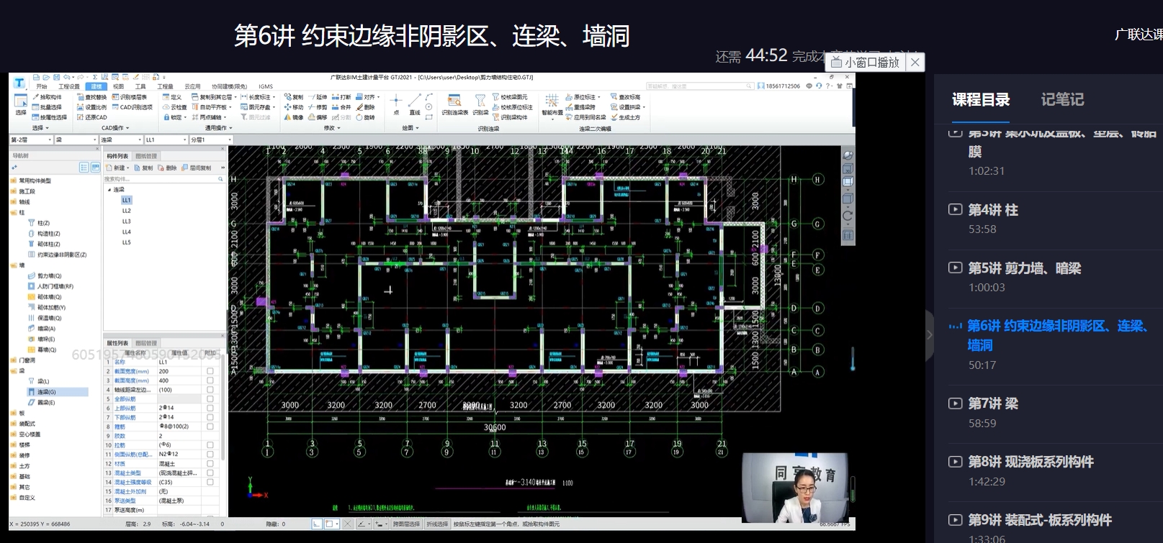Switch to the 图纸管理 tab
Screen dimensions: 1163x543
click(x=146, y=156)
